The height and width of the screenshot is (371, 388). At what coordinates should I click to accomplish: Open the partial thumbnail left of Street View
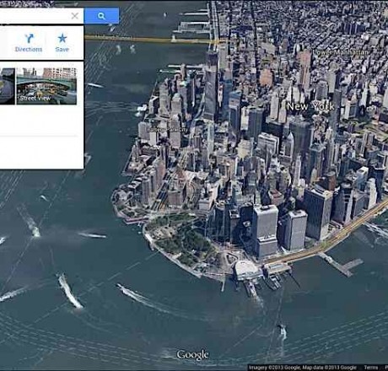tap(8, 86)
